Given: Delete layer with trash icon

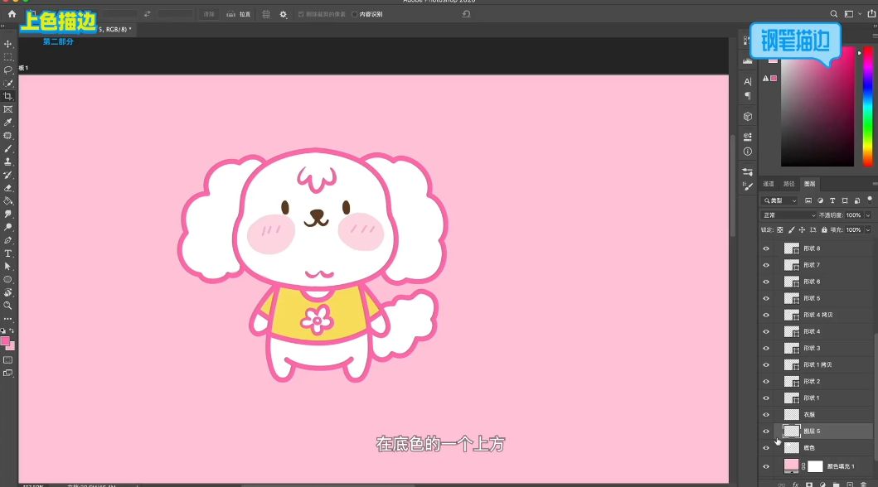Looking at the screenshot, I should tap(863, 485).
